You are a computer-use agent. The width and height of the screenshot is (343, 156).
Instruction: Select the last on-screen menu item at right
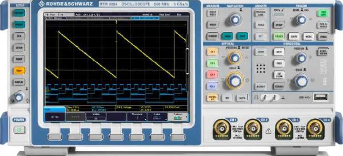pyautogui.click(x=178, y=117)
